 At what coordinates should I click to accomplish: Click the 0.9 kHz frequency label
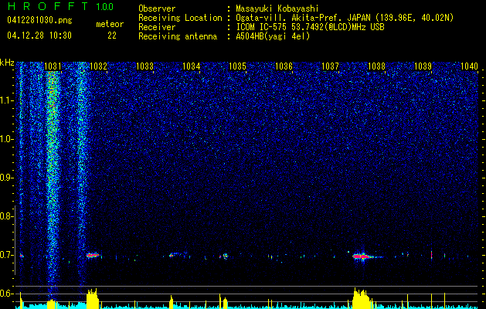pos(6,178)
